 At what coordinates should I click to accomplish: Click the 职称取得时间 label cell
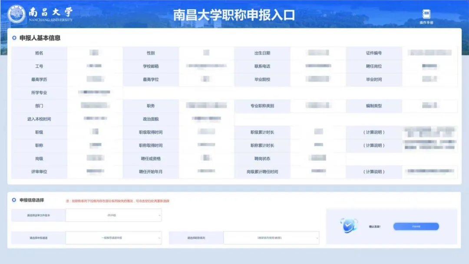151,145
